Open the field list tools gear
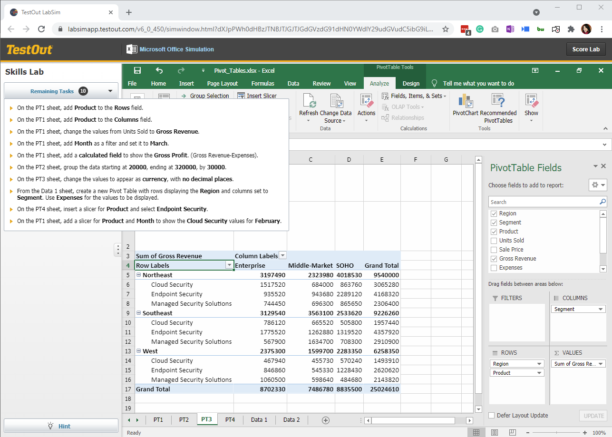612x437 pixels. click(x=597, y=185)
